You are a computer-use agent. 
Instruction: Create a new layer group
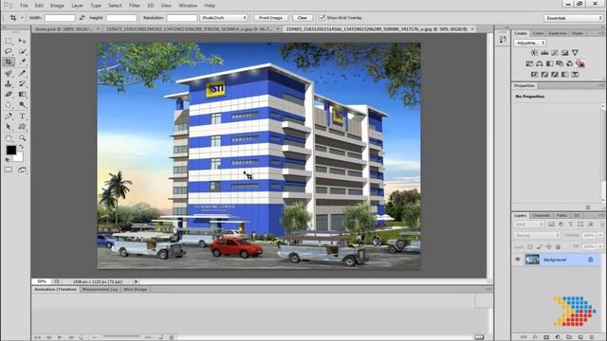569,337
